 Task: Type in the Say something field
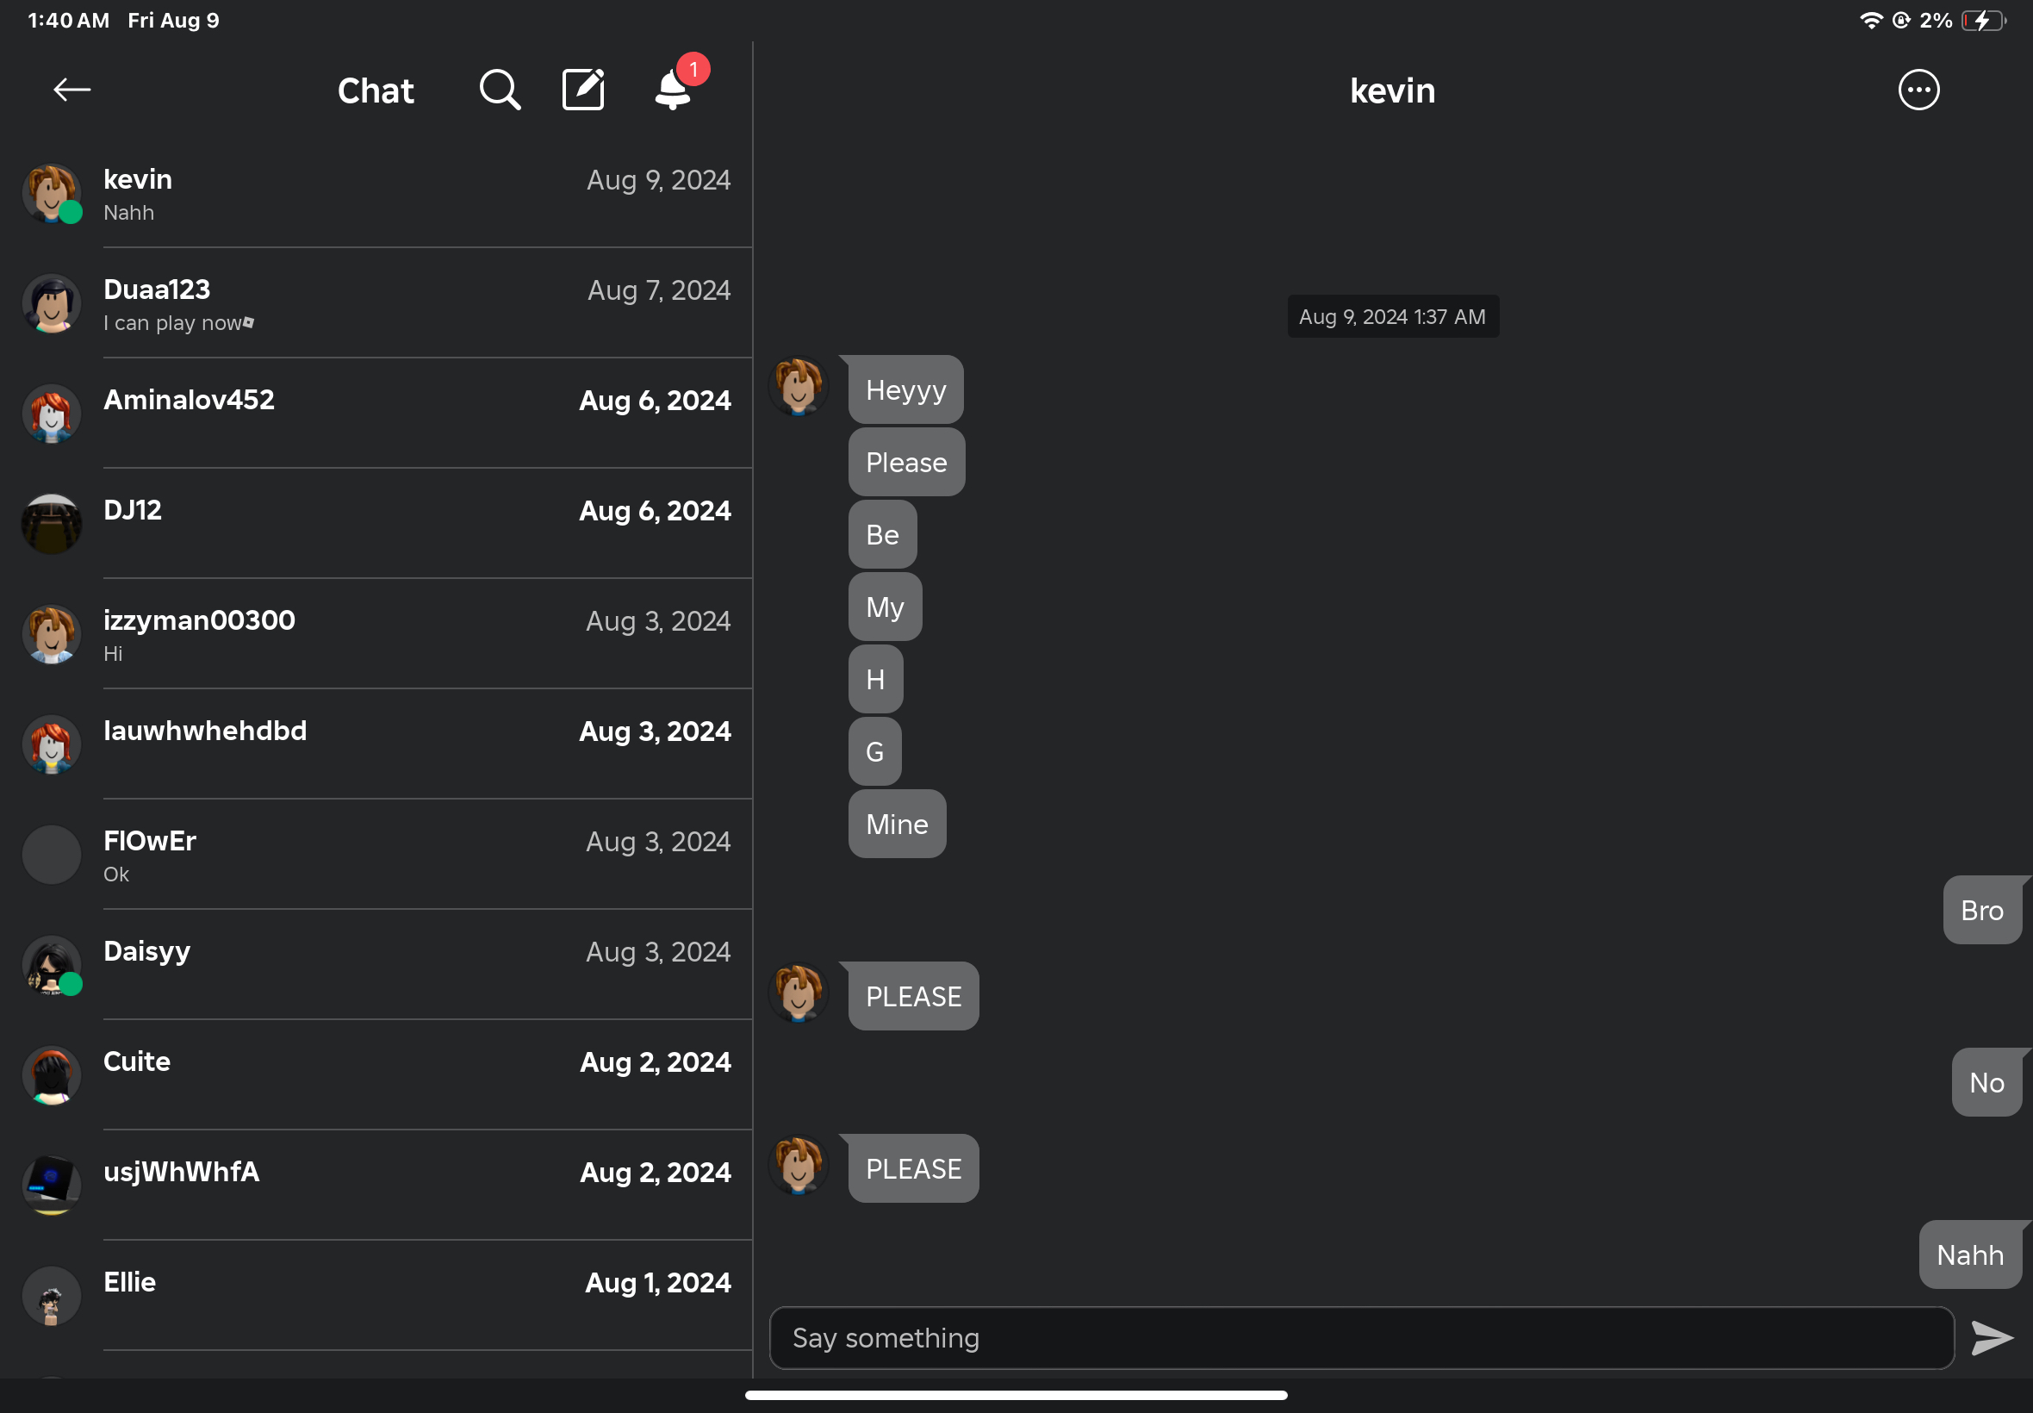click(x=1360, y=1338)
